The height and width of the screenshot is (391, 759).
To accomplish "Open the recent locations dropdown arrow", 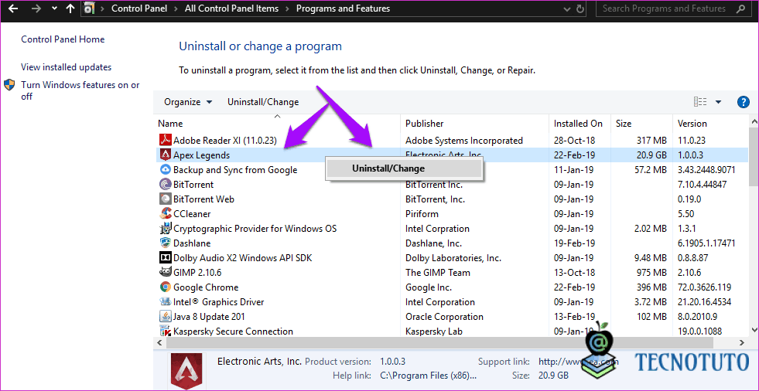I will coord(54,8).
